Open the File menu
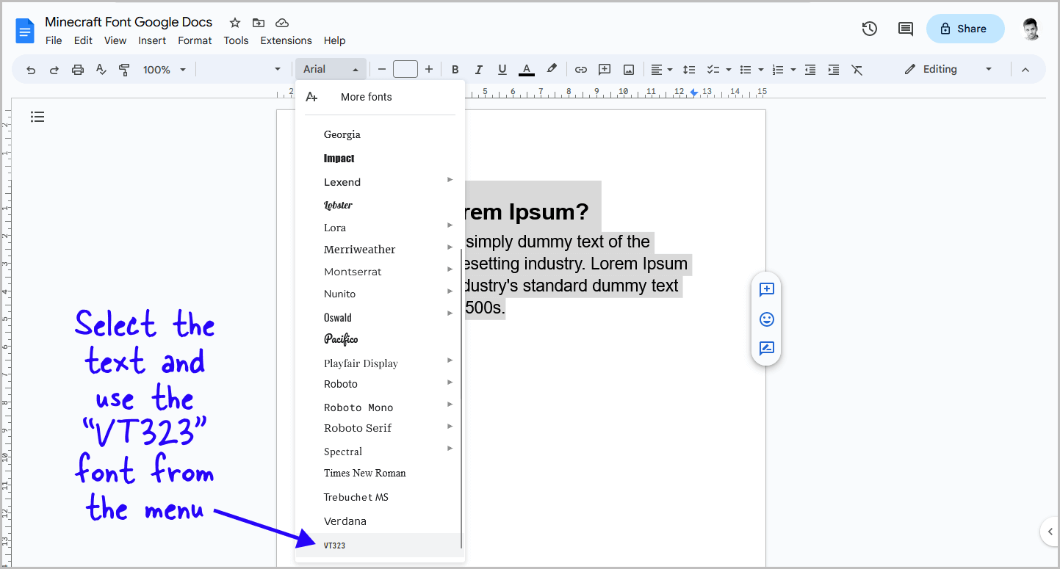Viewport: 1060px width, 569px height. click(x=54, y=40)
